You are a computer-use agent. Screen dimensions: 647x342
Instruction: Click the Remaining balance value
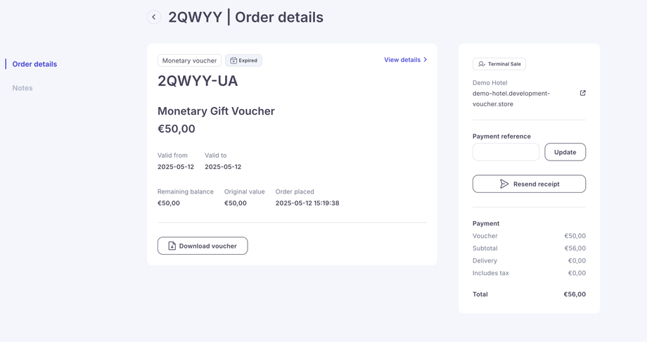coord(169,203)
